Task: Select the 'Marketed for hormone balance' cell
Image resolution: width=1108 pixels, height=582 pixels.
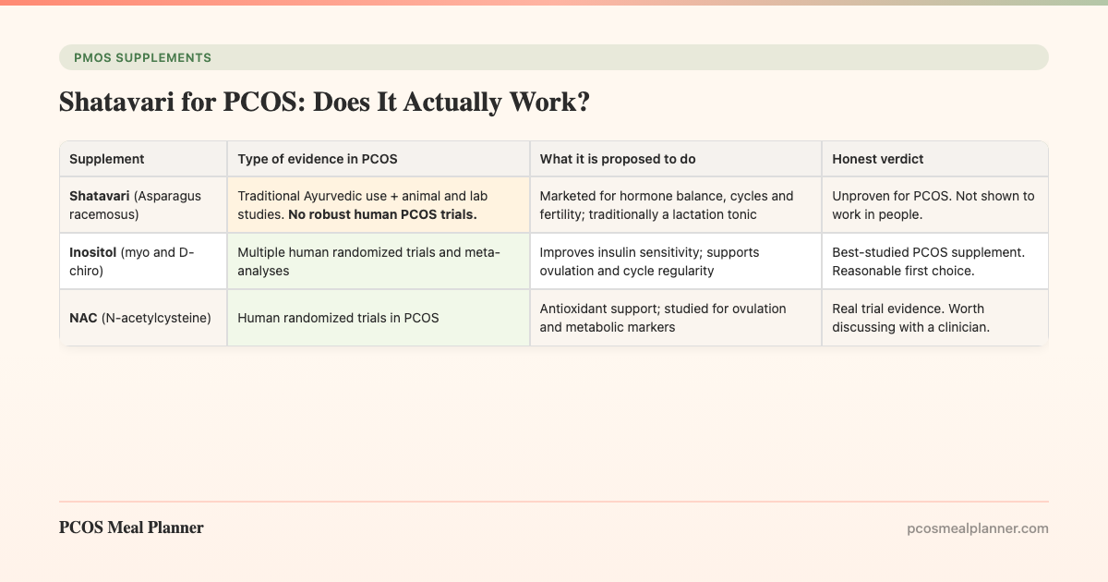Action: point(676,205)
